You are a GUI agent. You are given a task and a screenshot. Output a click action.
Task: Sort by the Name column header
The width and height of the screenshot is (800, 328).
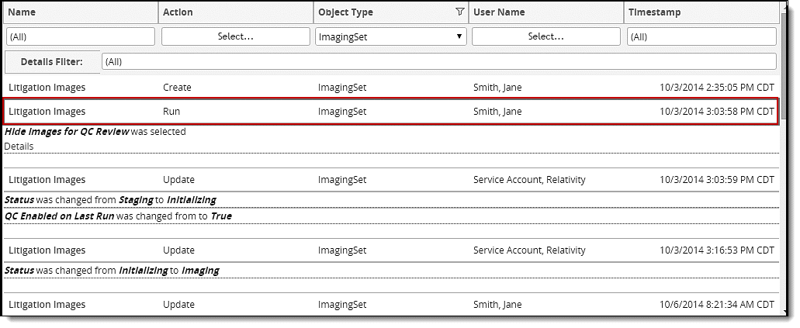click(x=23, y=12)
